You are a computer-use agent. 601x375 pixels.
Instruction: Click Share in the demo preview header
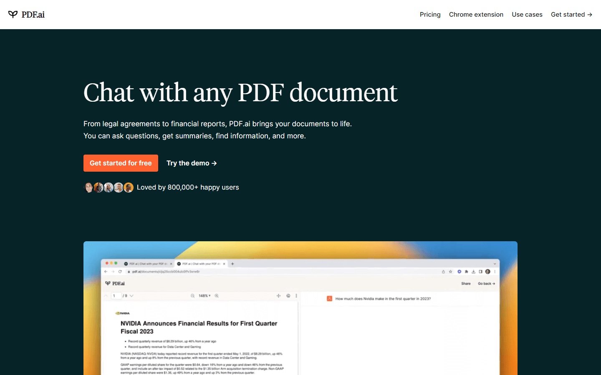point(466,284)
